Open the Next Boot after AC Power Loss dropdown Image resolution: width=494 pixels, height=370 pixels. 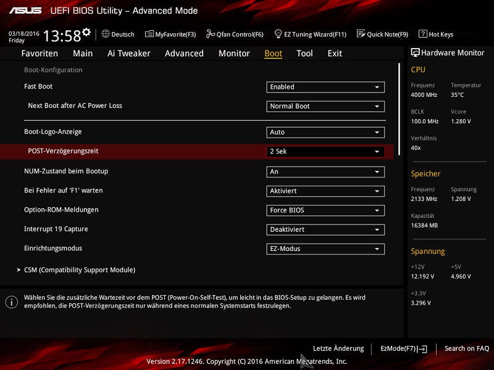pyautogui.click(x=325, y=106)
